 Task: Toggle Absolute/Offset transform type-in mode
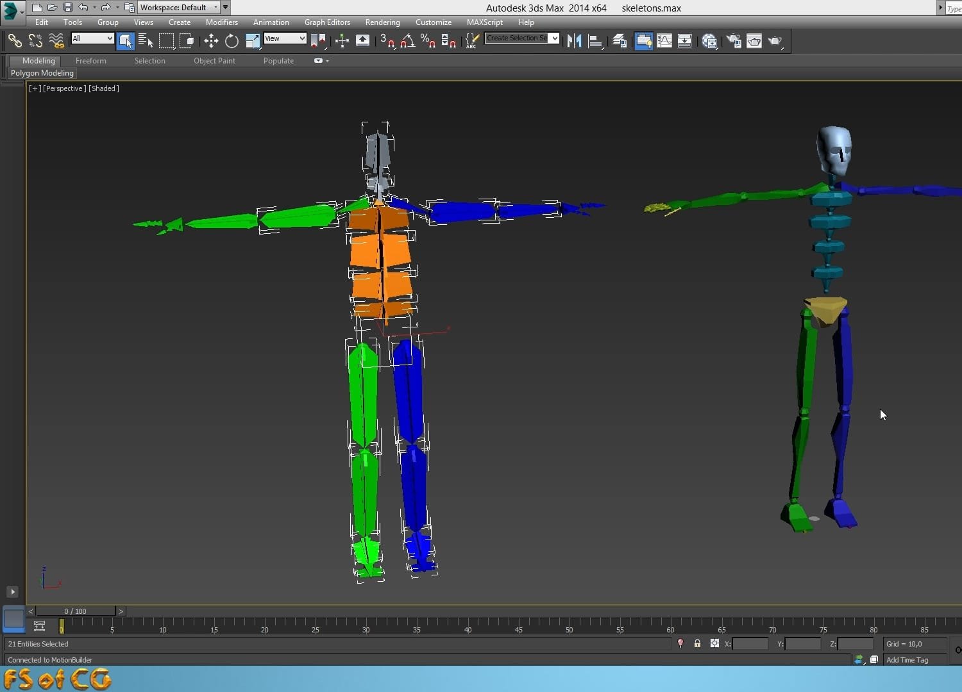[x=714, y=643]
